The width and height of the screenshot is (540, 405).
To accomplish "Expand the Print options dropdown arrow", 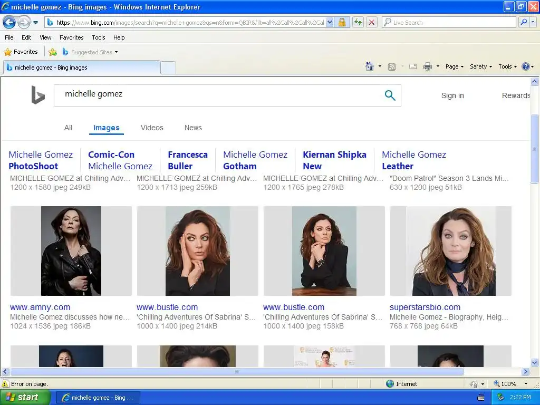I will click(438, 66).
